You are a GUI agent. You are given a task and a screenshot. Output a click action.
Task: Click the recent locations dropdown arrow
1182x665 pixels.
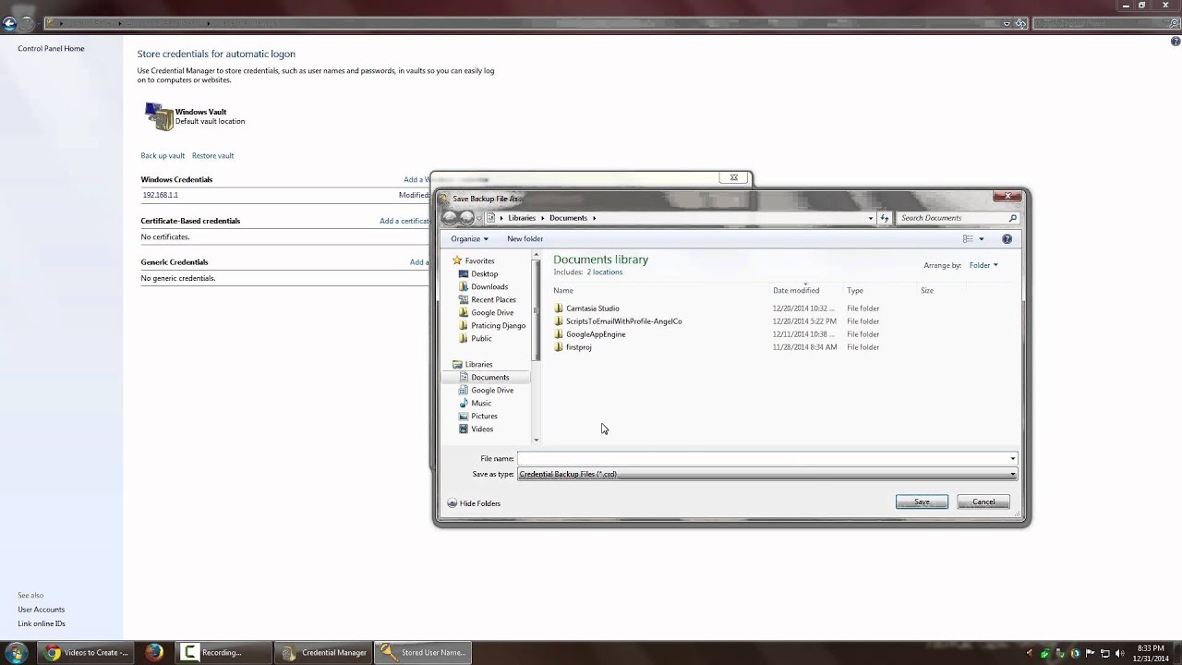[x=479, y=218]
